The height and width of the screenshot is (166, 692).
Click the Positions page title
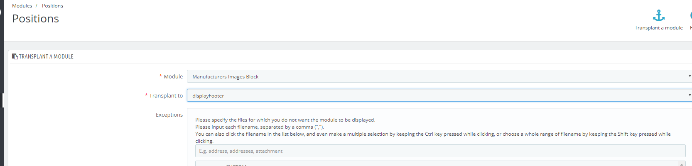pos(35,19)
